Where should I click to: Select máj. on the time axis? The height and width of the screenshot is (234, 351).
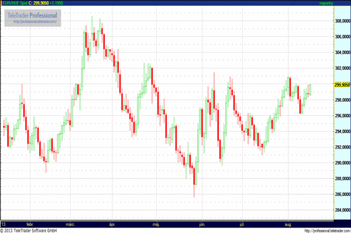pos(156,224)
